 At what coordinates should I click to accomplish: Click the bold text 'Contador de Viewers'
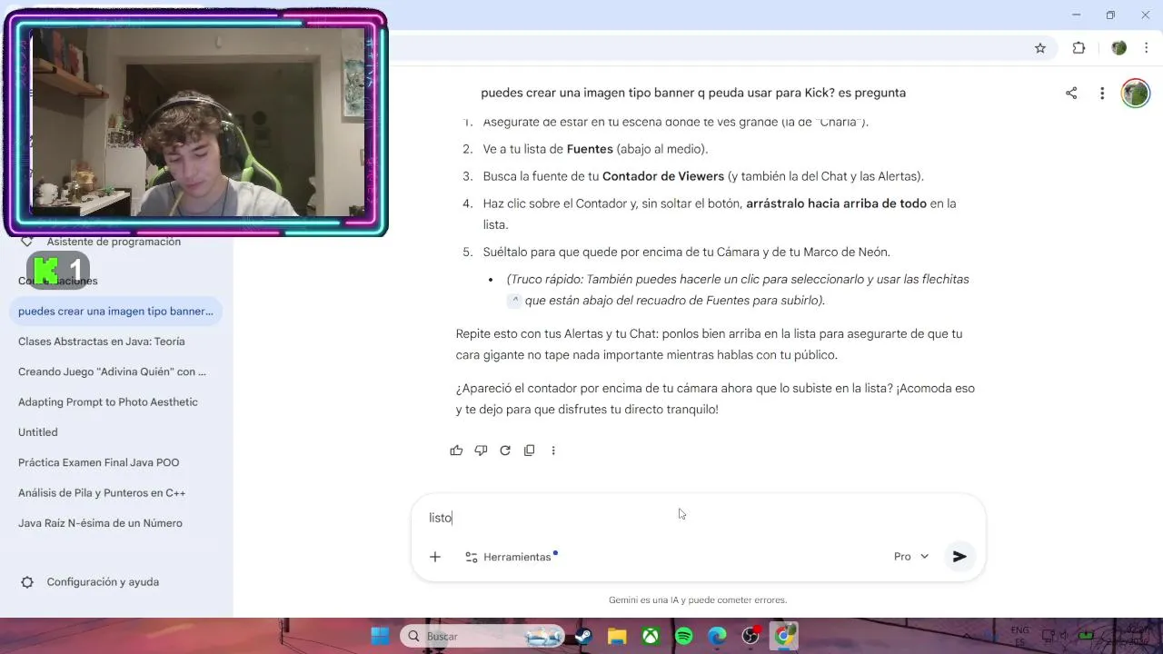coord(663,176)
